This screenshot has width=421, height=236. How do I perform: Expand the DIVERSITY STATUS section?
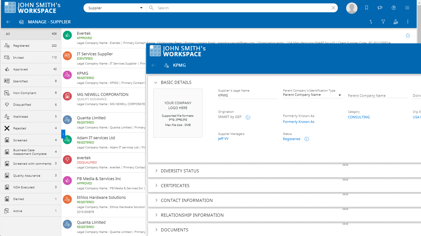click(156, 171)
